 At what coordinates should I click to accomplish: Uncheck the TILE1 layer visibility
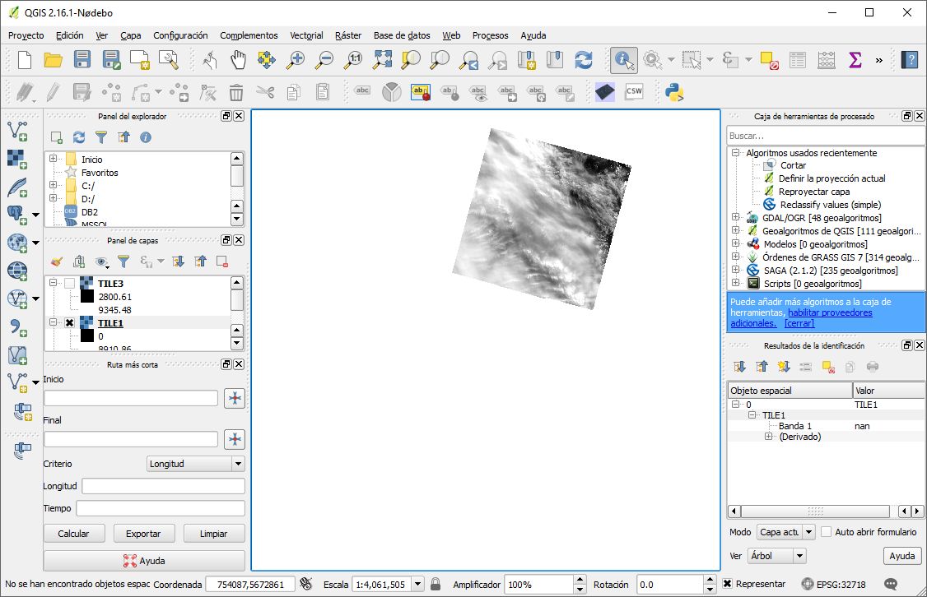(x=70, y=323)
